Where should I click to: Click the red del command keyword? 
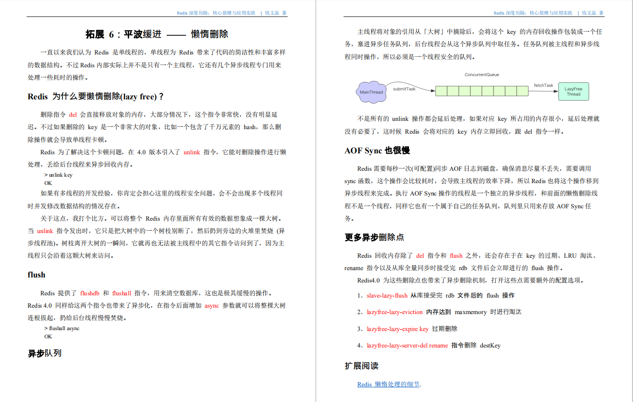(73, 114)
